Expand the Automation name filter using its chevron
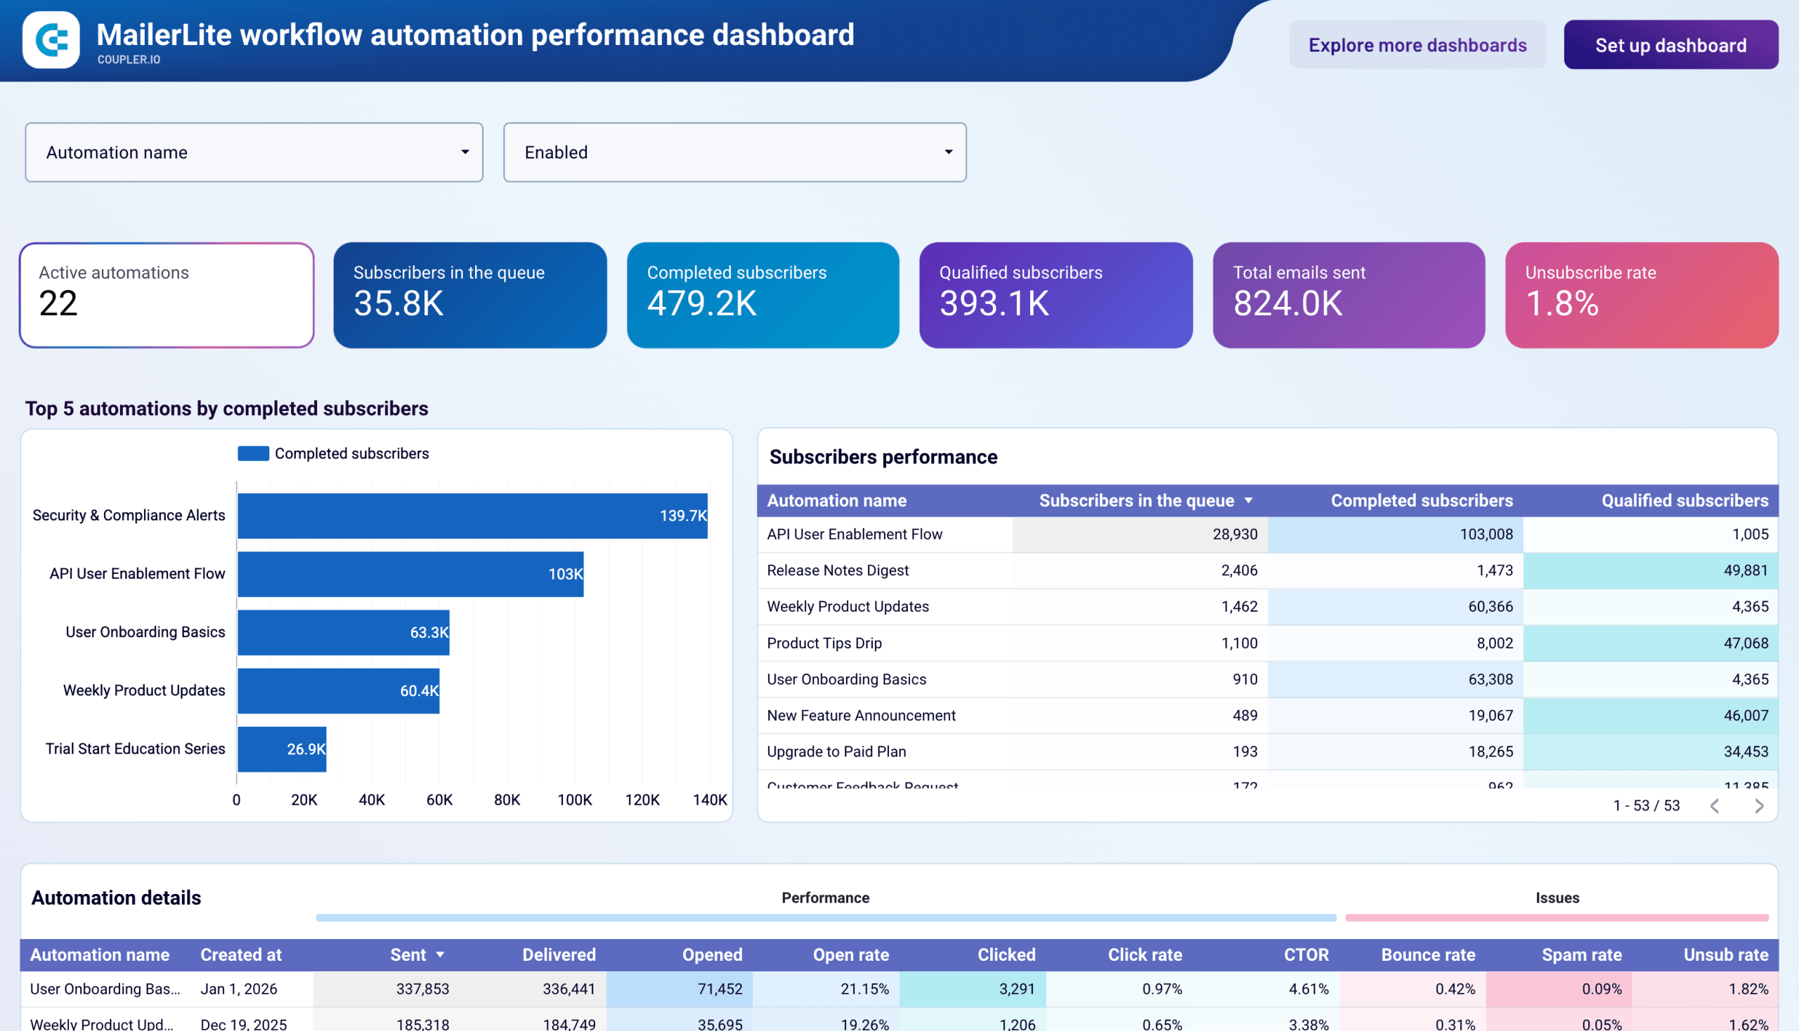The image size is (1799, 1031). 464,152
